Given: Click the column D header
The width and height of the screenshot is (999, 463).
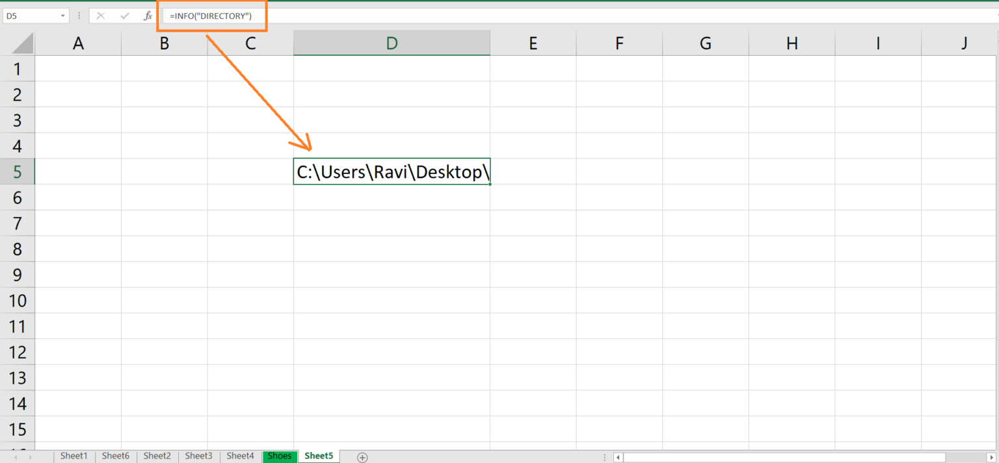Looking at the screenshot, I should coord(392,43).
